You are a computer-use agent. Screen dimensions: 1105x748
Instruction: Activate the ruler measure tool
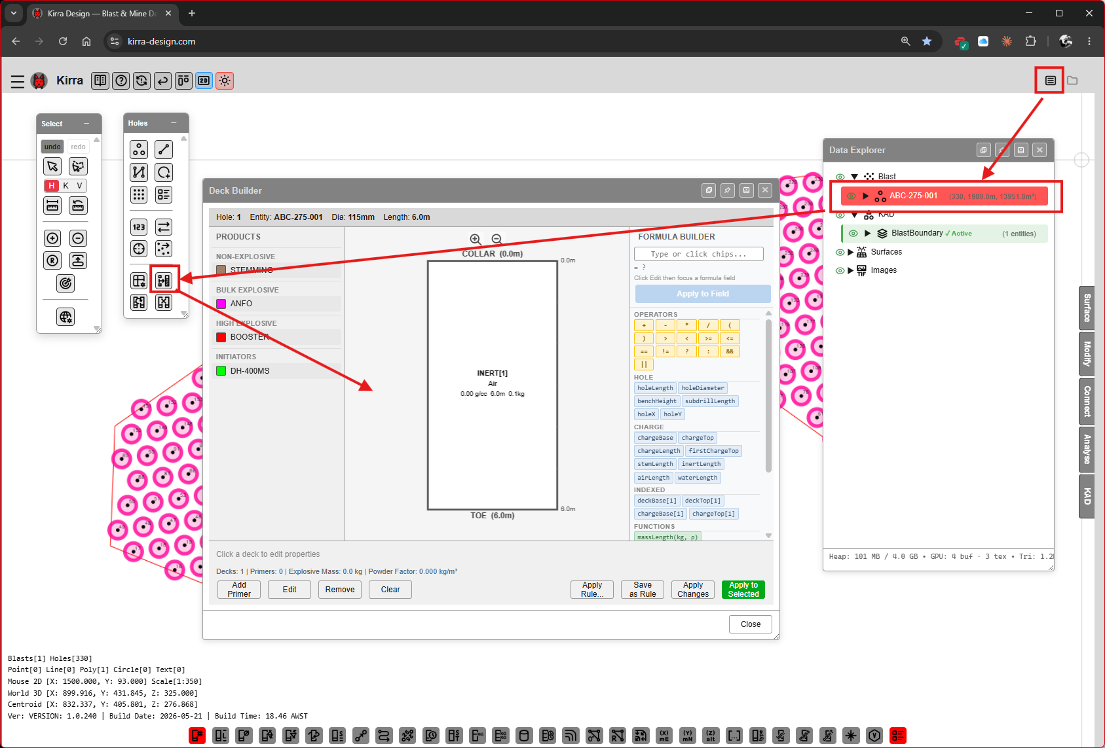53,205
